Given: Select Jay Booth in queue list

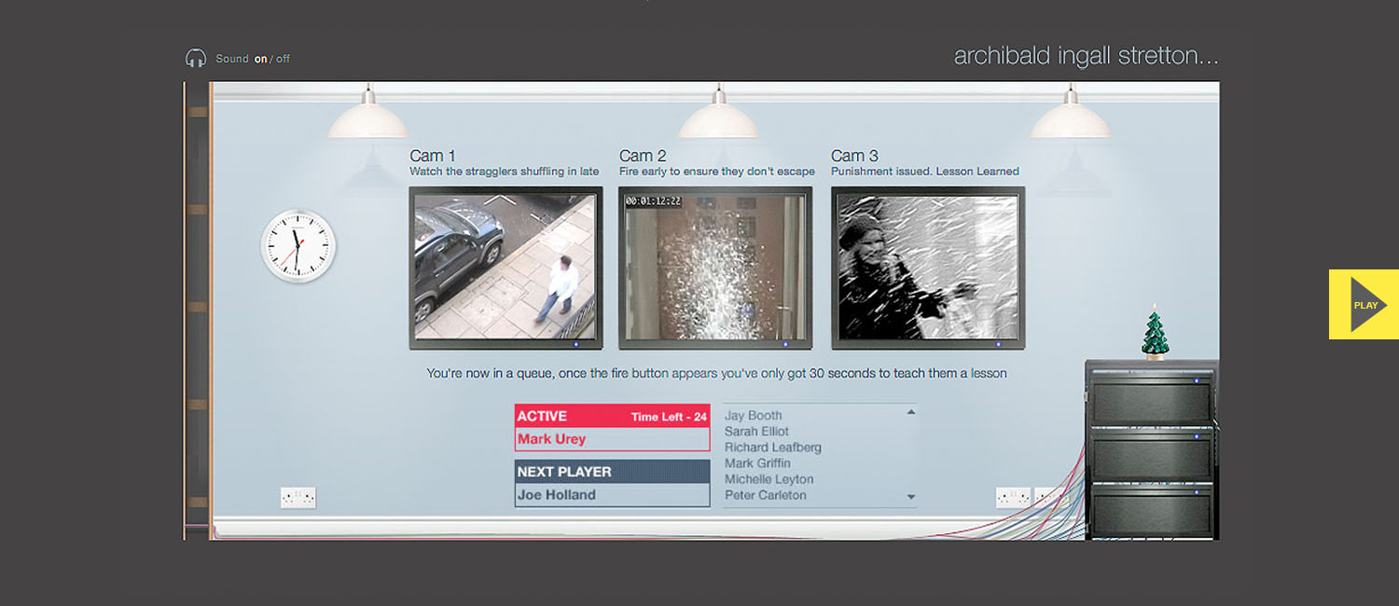Looking at the screenshot, I should point(754,416).
